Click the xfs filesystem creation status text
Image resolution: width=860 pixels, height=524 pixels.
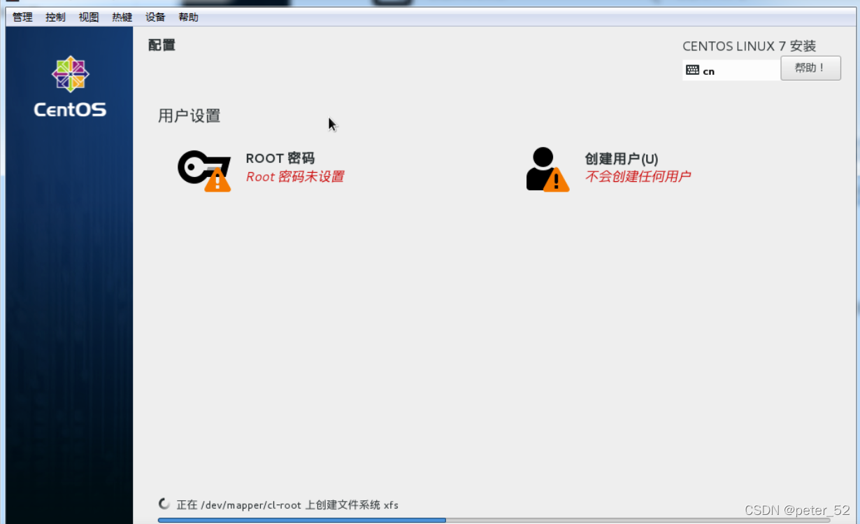pyautogui.click(x=287, y=504)
